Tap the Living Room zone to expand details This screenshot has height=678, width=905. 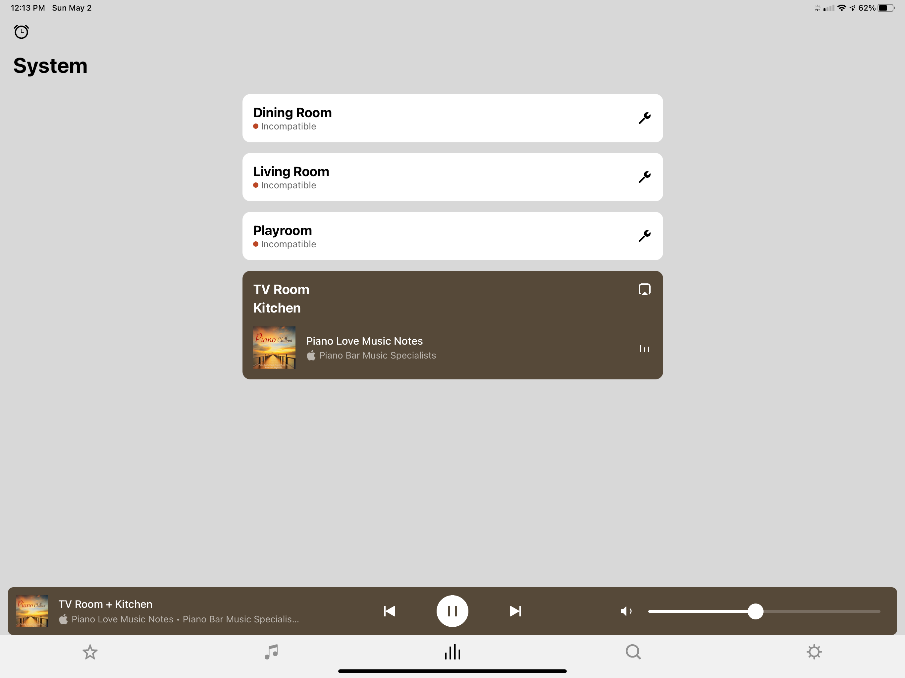click(x=452, y=177)
